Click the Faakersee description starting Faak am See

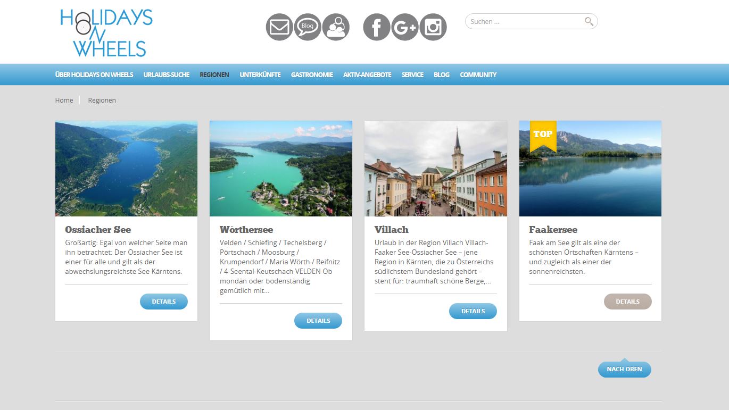(584, 257)
